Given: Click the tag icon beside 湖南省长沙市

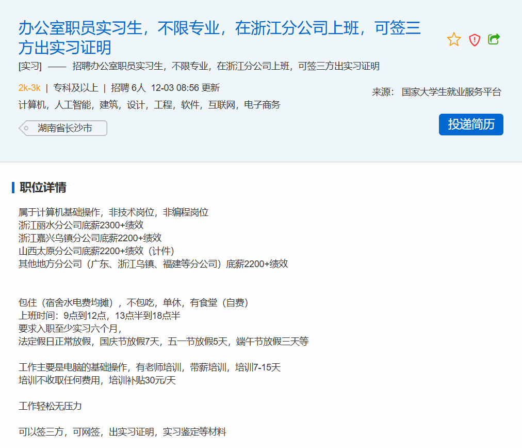Looking at the screenshot, I should coord(26,128).
